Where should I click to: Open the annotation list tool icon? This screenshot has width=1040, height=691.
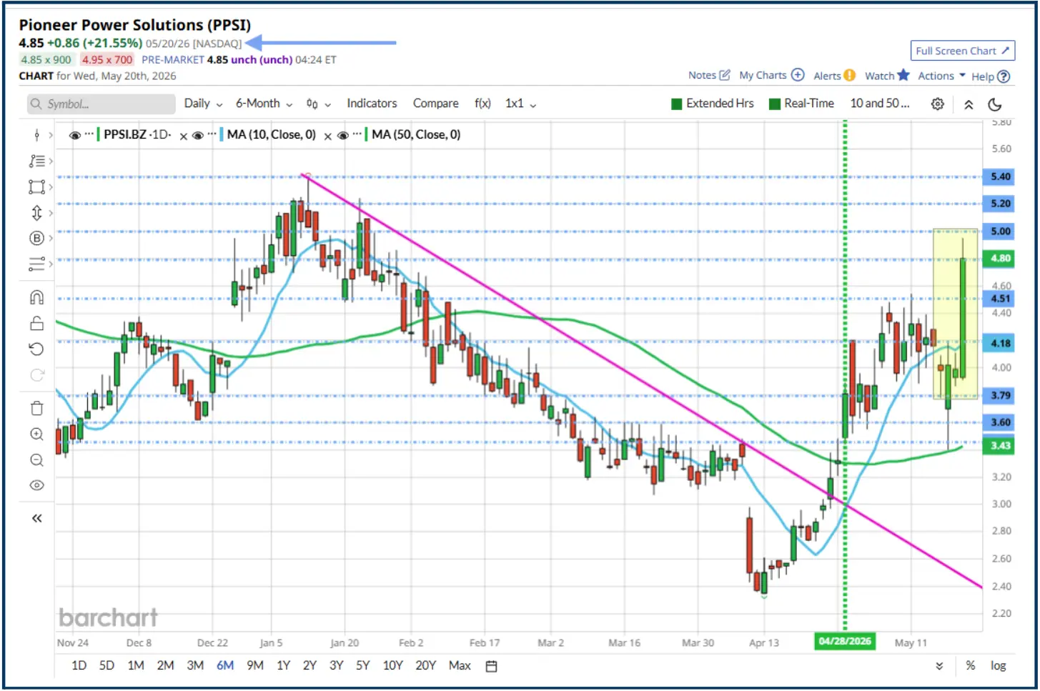pyautogui.click(x=36, y=161)
